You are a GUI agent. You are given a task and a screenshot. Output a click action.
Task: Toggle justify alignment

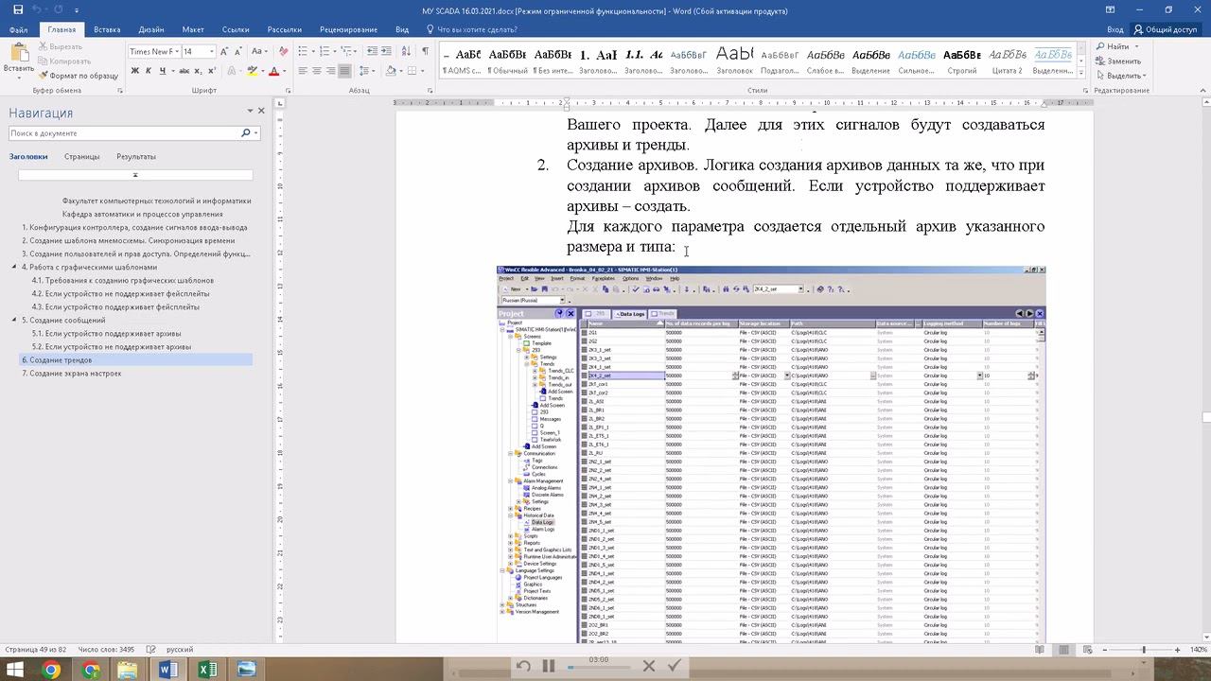pos(344,71)
